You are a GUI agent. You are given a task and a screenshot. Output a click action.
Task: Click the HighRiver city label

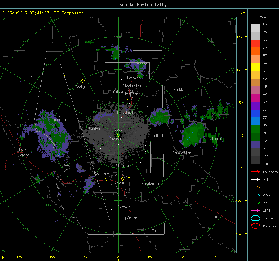[129, 218]
